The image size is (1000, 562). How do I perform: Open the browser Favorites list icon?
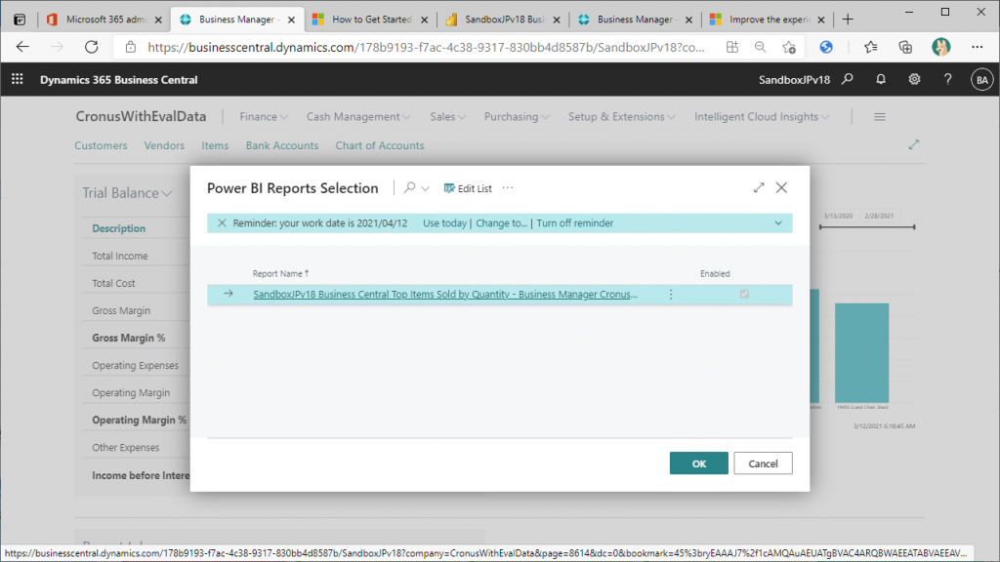pos(870,47)
